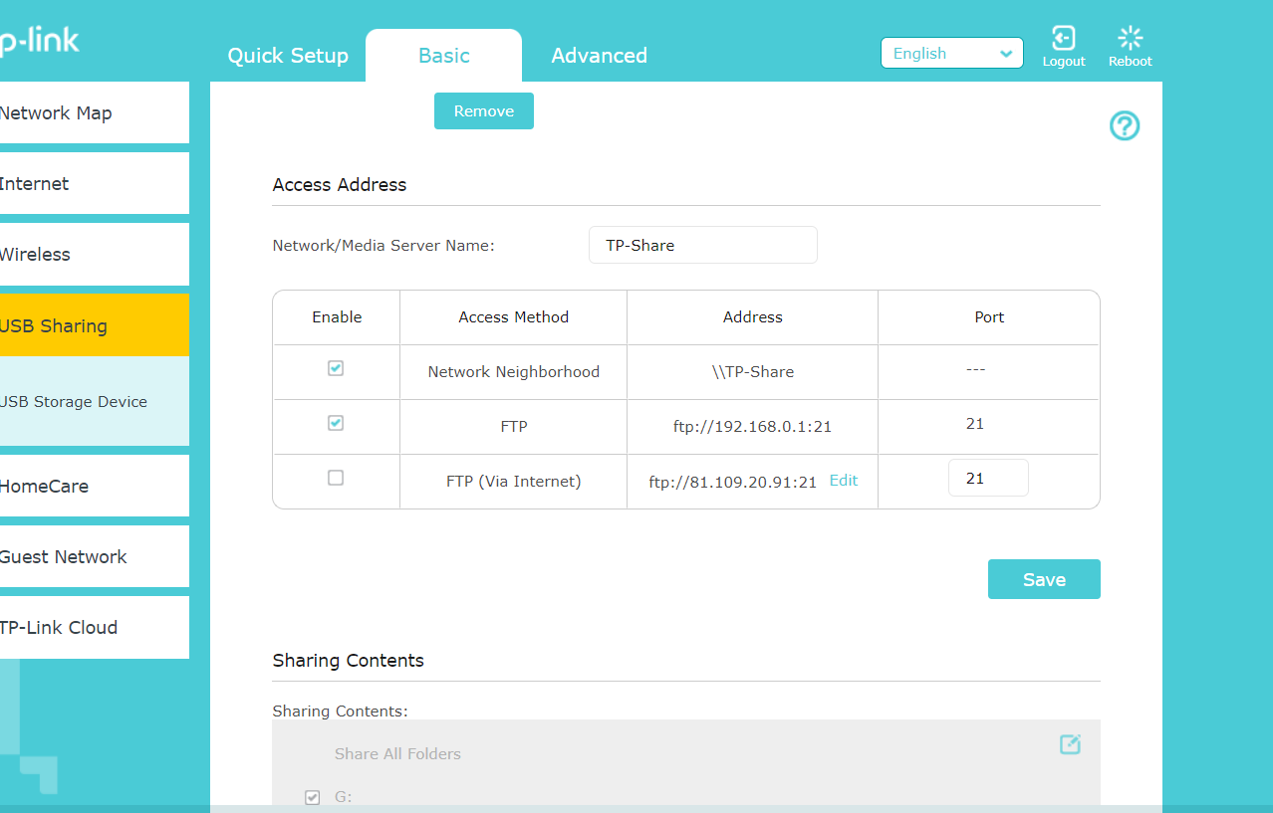Click the ftp://81.109.20.91:21 address
This screenshot has height=813, width=1273.
pos(732,482)
